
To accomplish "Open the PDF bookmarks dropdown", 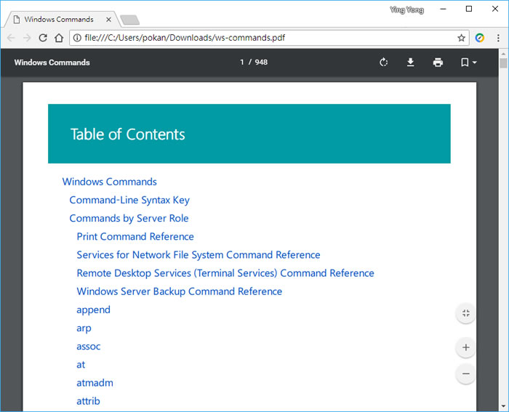I will (468, 62).
